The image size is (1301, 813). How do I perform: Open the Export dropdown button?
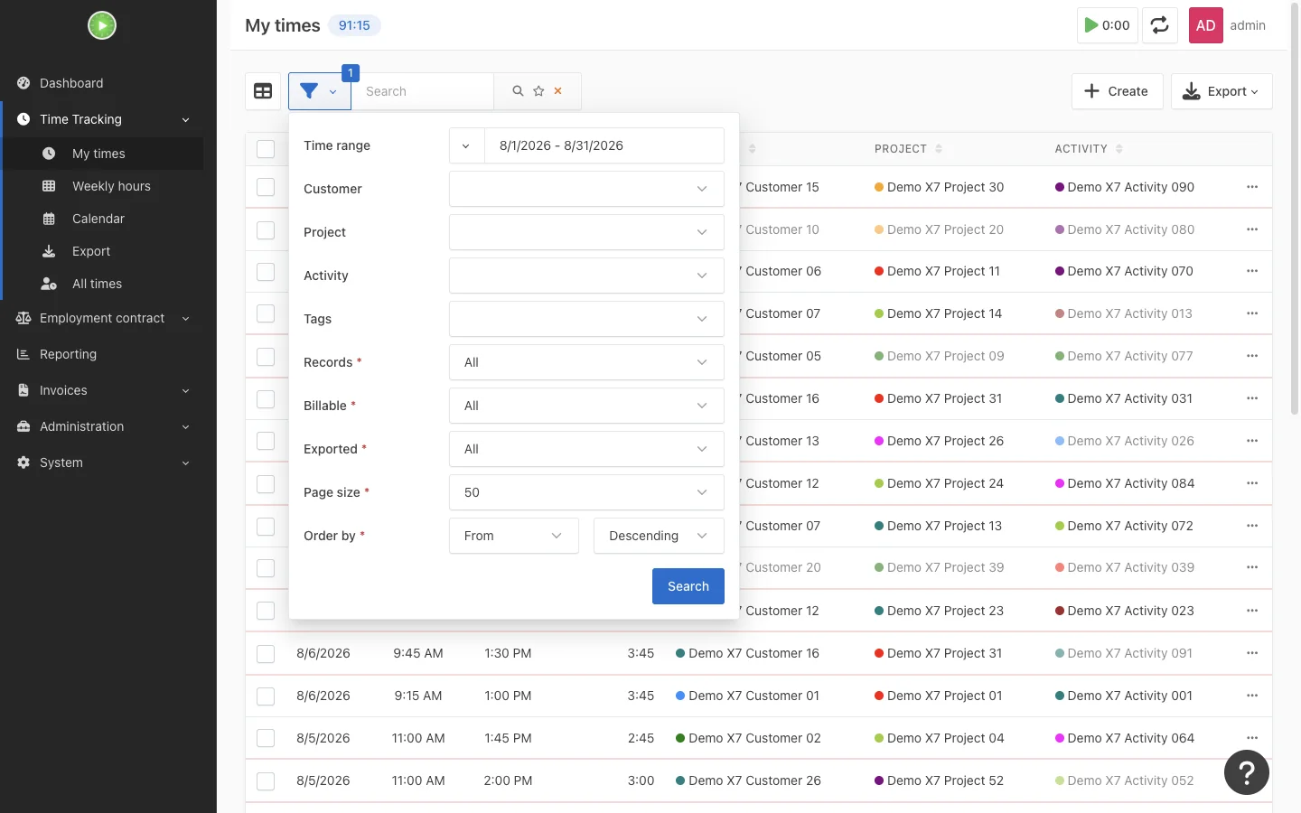[x=1221, y=91]
